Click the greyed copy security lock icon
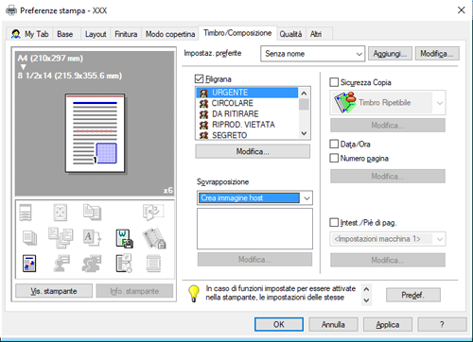473x342 pixels. 154,238
